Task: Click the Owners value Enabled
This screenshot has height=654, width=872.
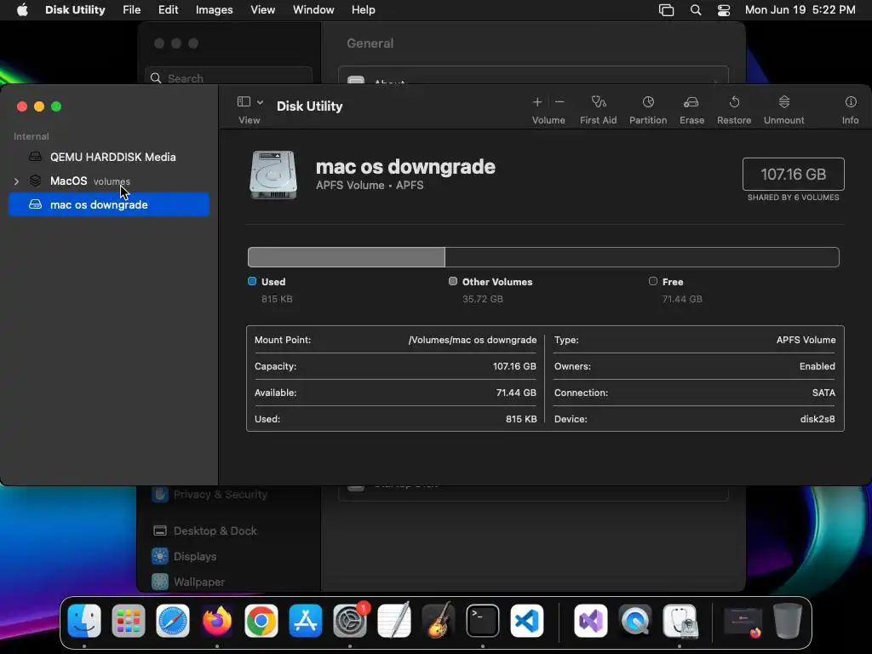Action: pos(817,366)
